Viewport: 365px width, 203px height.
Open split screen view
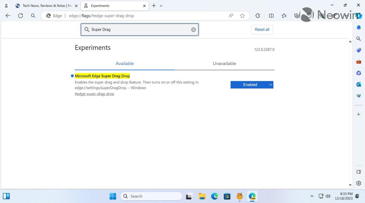point(271,15)
